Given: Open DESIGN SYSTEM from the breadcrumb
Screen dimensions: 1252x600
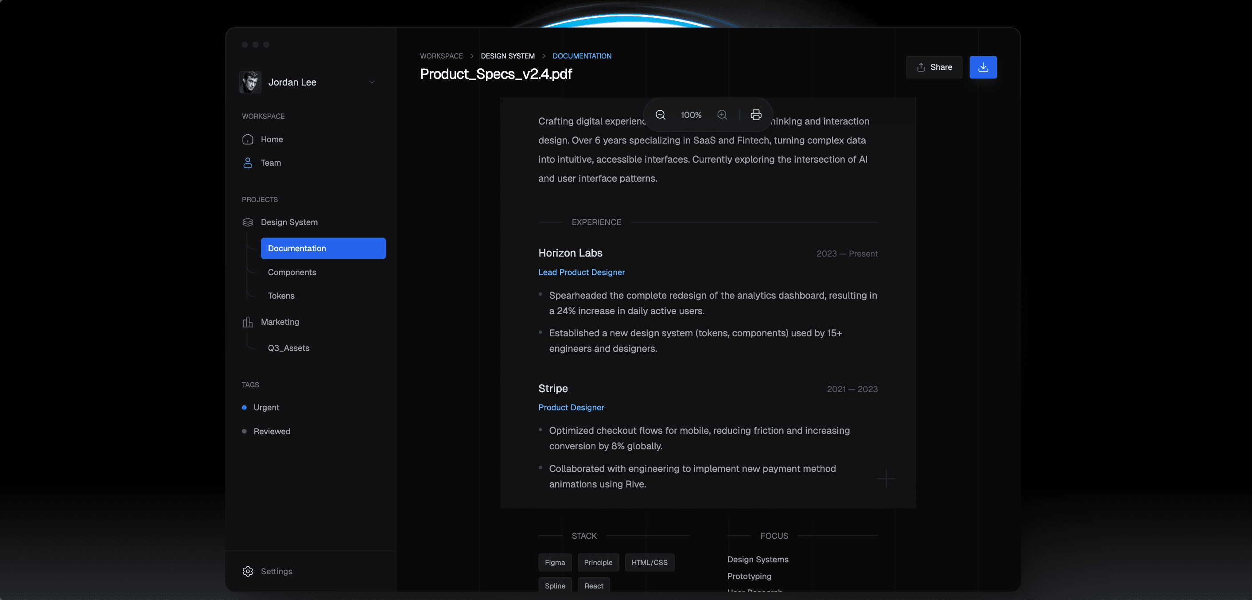Looking at the screenshot, I should (x=507, y=56).
